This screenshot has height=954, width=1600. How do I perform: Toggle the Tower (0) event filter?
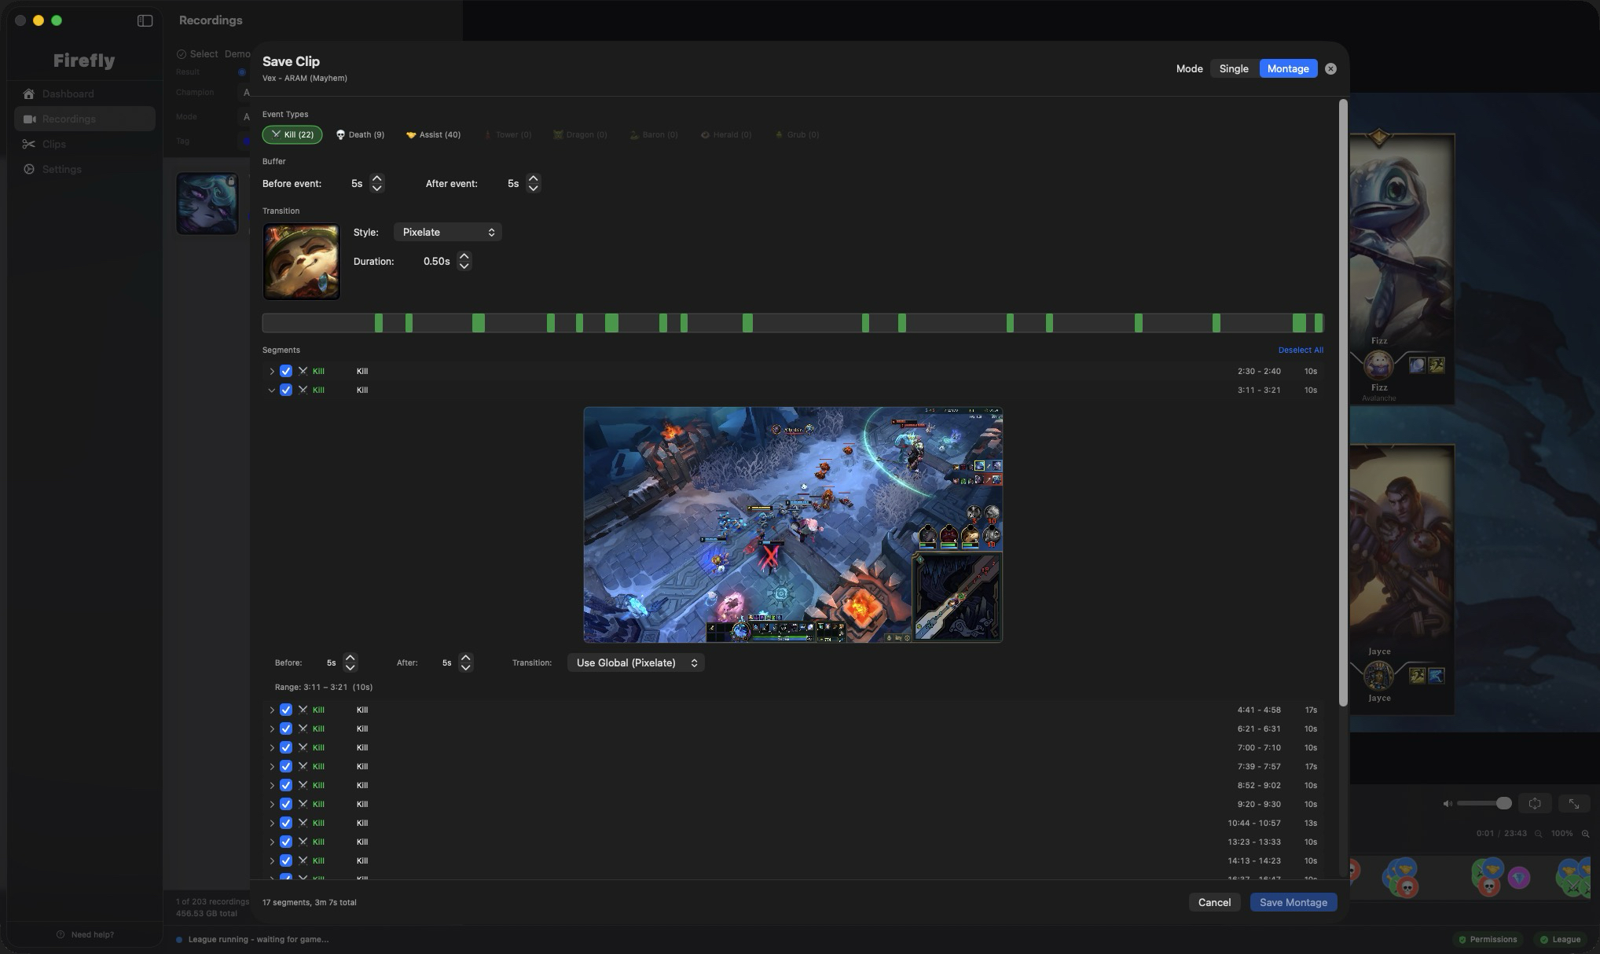(x=507, y=134)
